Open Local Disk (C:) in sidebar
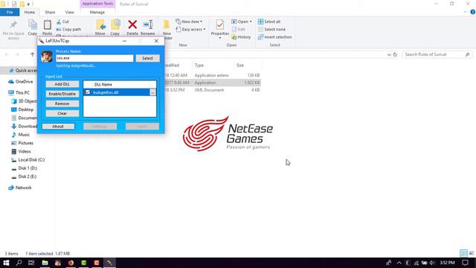Viewport: 476px width, 268px height. pyautogui.click(x=28, y=160)
